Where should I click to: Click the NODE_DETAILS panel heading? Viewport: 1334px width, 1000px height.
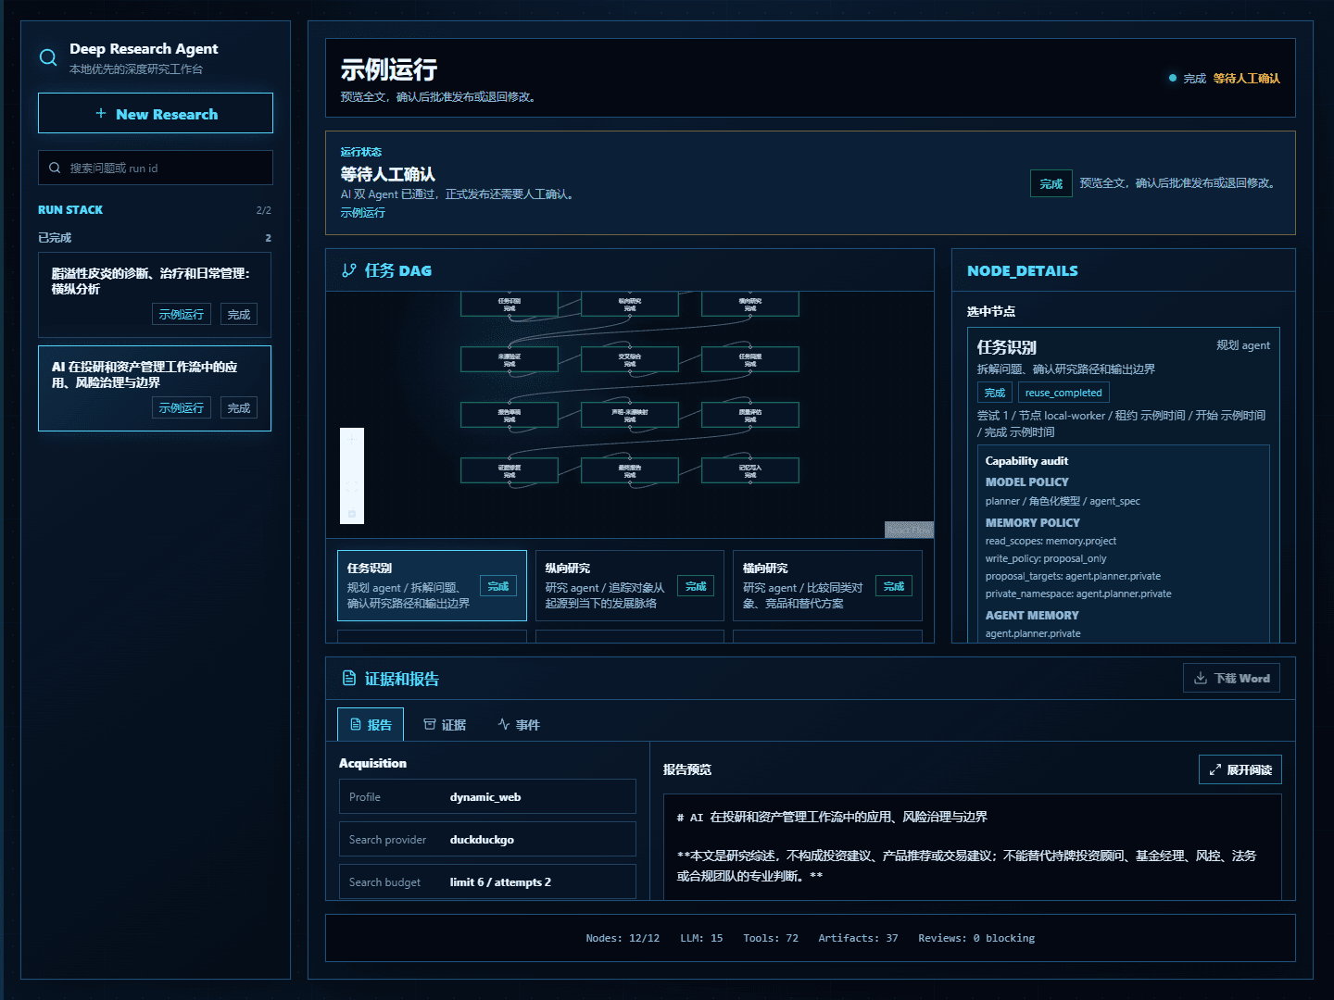pyautogui.click(x=1023, y=270)
